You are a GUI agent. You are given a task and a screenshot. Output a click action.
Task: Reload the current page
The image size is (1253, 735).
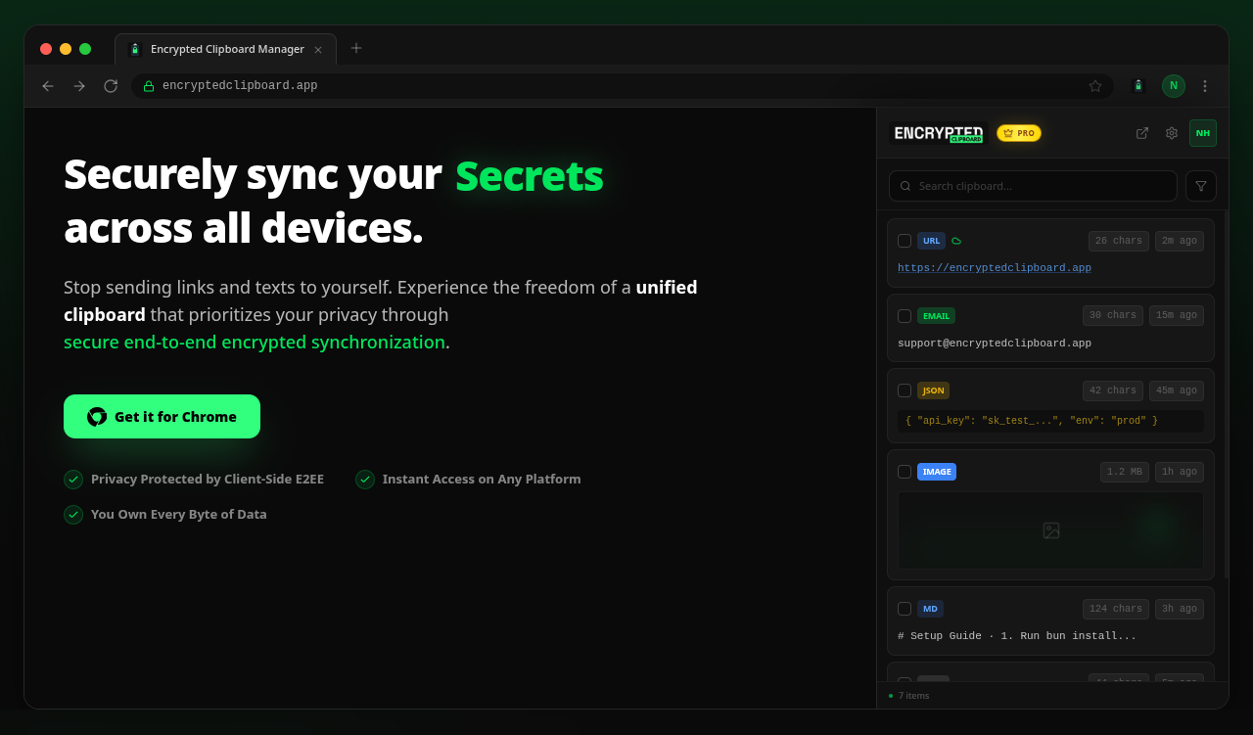111,86
